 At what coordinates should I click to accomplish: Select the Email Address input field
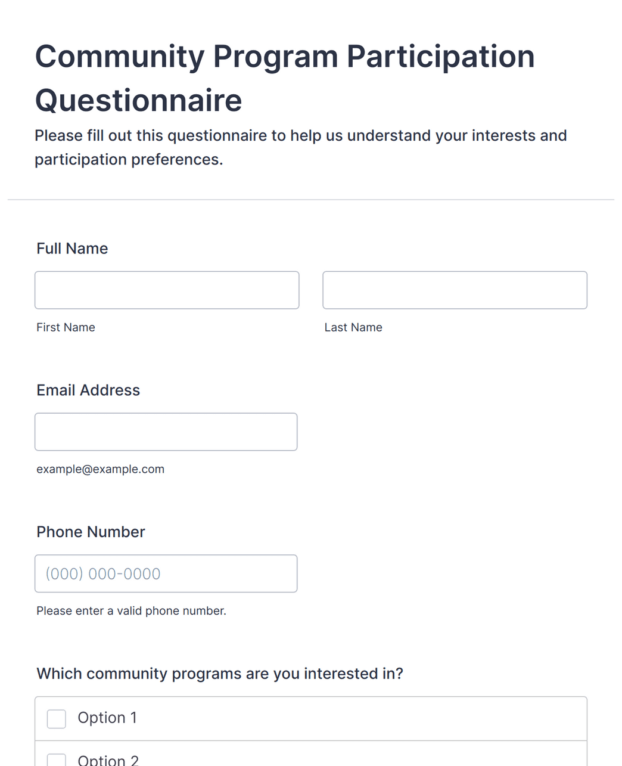pos(166,432)
